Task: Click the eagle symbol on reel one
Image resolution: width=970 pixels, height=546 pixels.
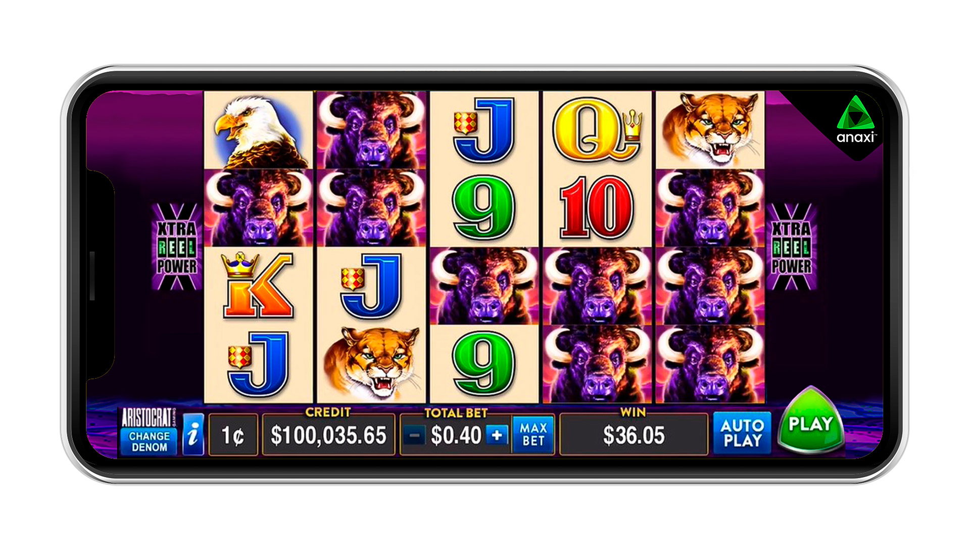Action: click(258, 130)
